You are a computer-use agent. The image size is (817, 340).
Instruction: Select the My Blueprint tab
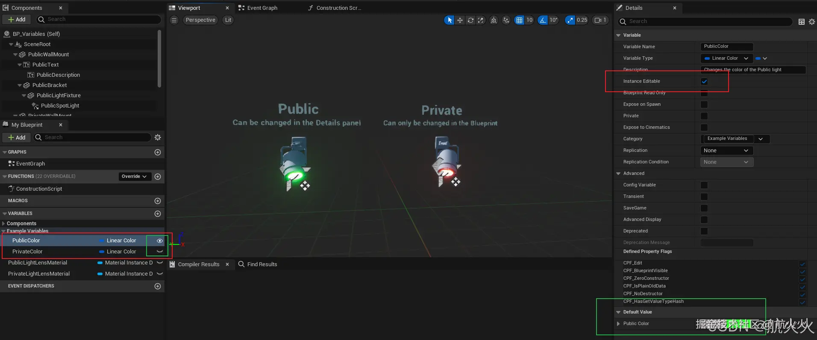27,125
